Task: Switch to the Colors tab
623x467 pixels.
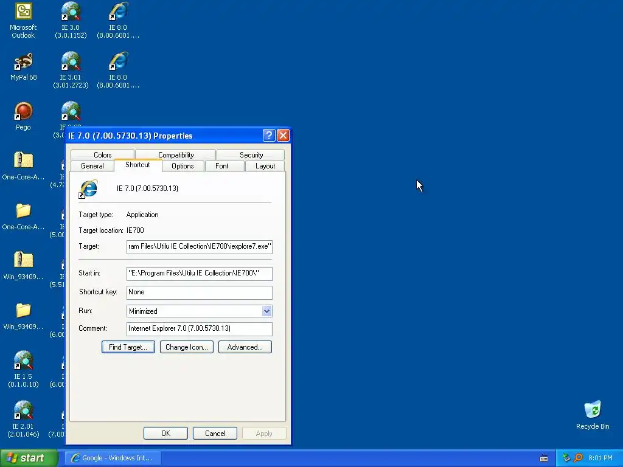Action: click(x=102, y=155)
